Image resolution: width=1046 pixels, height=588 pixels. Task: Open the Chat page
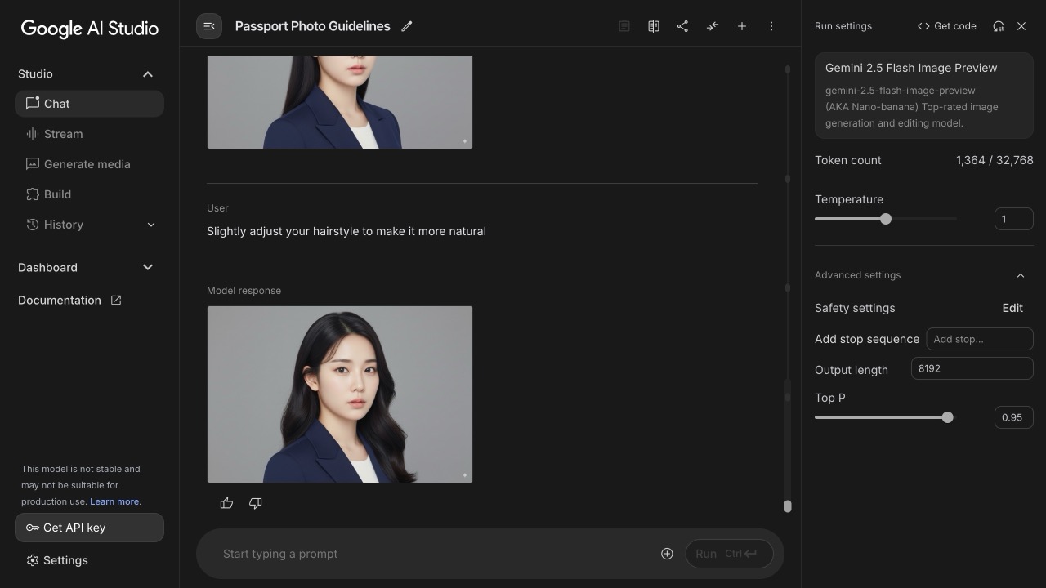[x=90, y=104]
